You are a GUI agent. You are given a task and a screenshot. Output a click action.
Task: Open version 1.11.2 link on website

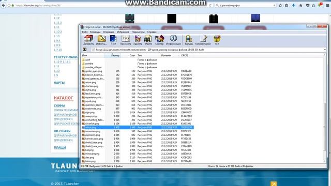pos(57,23)
